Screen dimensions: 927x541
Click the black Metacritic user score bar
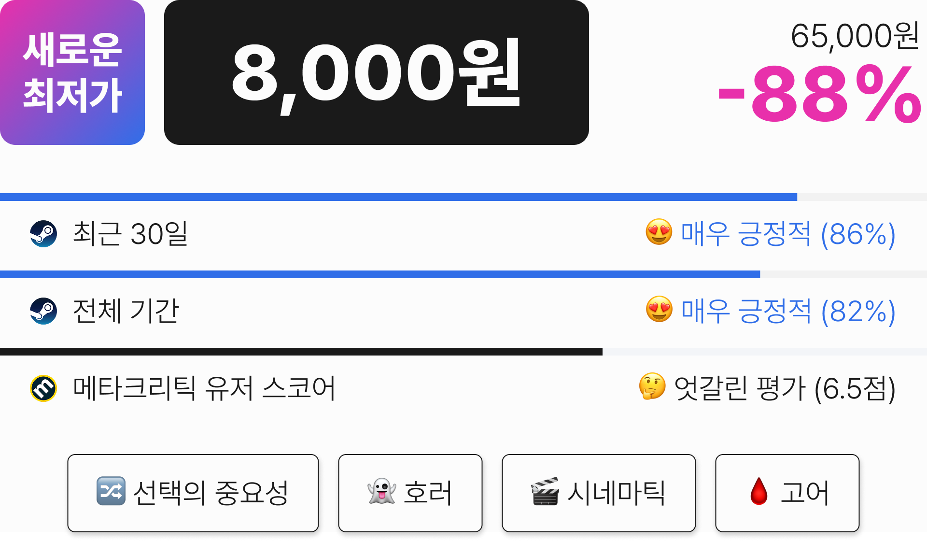[301, 352]
